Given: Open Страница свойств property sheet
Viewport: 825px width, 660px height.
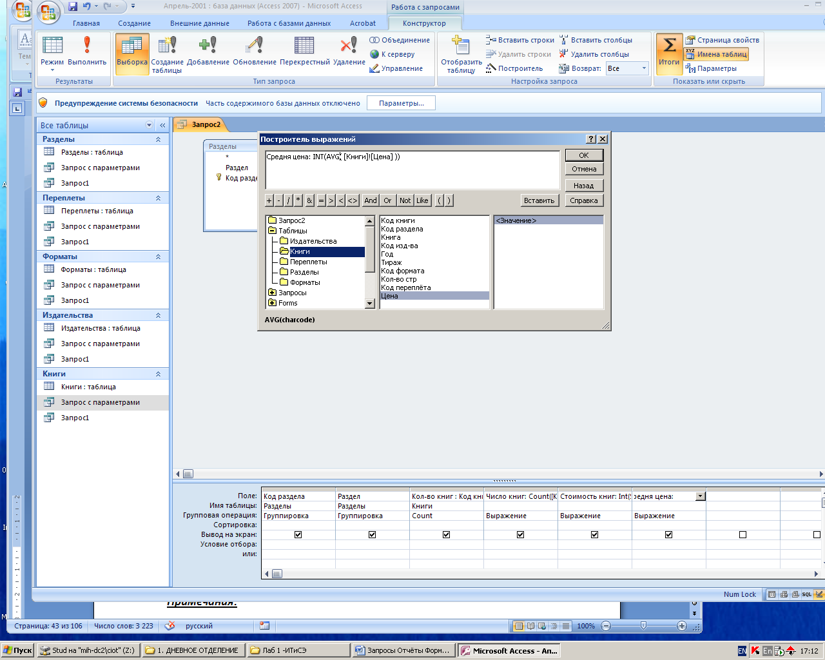Looking at the screenshot, I should tap(723, 40).
